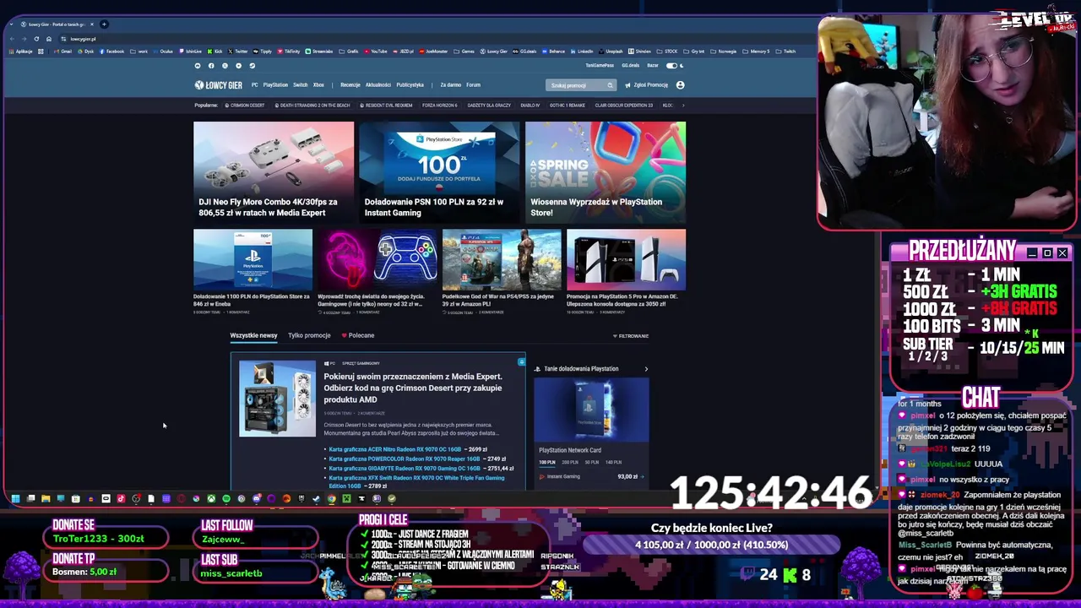The image size is (1081, 608).
Task: Open Steam from the taskbar
Action: 316,498
